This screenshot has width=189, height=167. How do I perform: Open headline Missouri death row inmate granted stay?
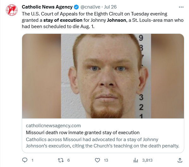83,133
